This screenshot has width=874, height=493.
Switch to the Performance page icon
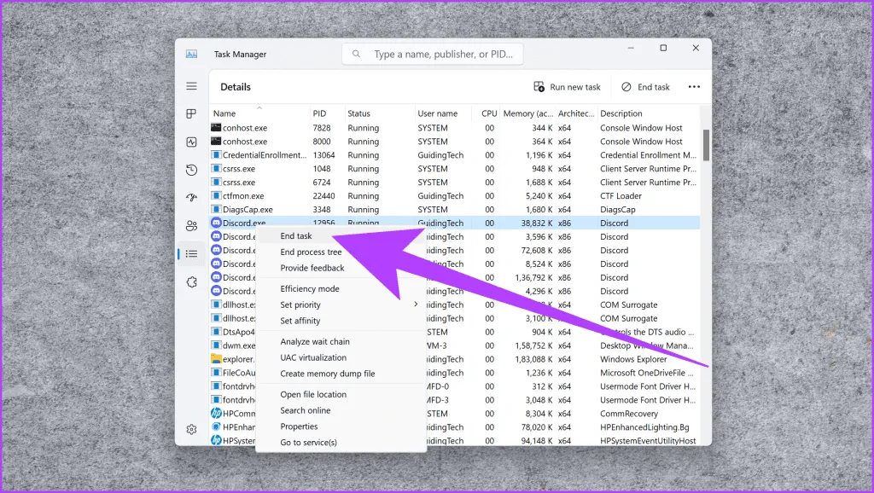191,142
